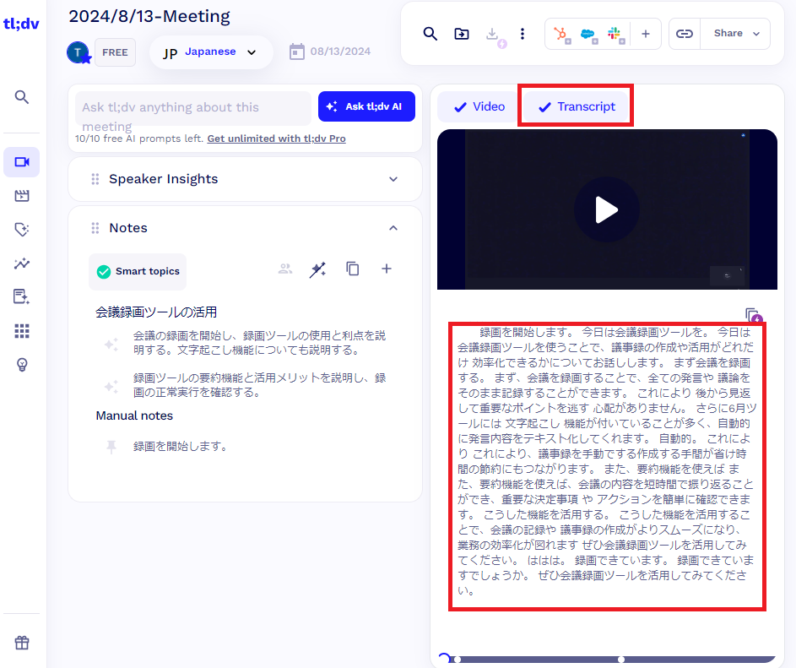This screenshot has height=668, width=796.
Task: Select the meetings camera icon in sidebar
Action: (x=22, y=162)
